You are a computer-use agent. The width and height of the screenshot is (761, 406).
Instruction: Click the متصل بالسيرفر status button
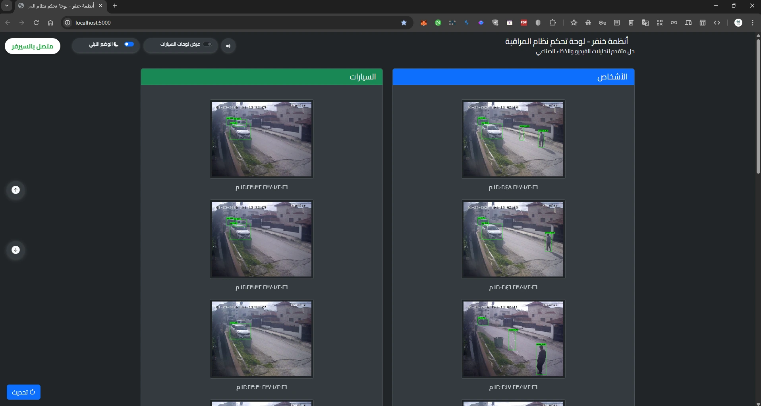pyautogui.click(x=33, y=46)
